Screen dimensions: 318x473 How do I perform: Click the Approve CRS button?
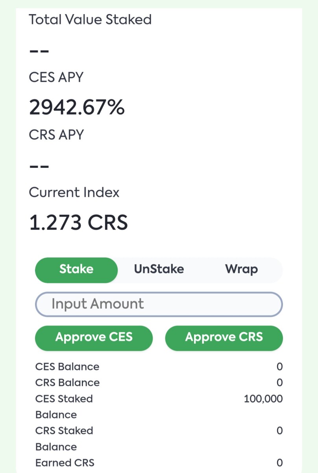point(224,337)
